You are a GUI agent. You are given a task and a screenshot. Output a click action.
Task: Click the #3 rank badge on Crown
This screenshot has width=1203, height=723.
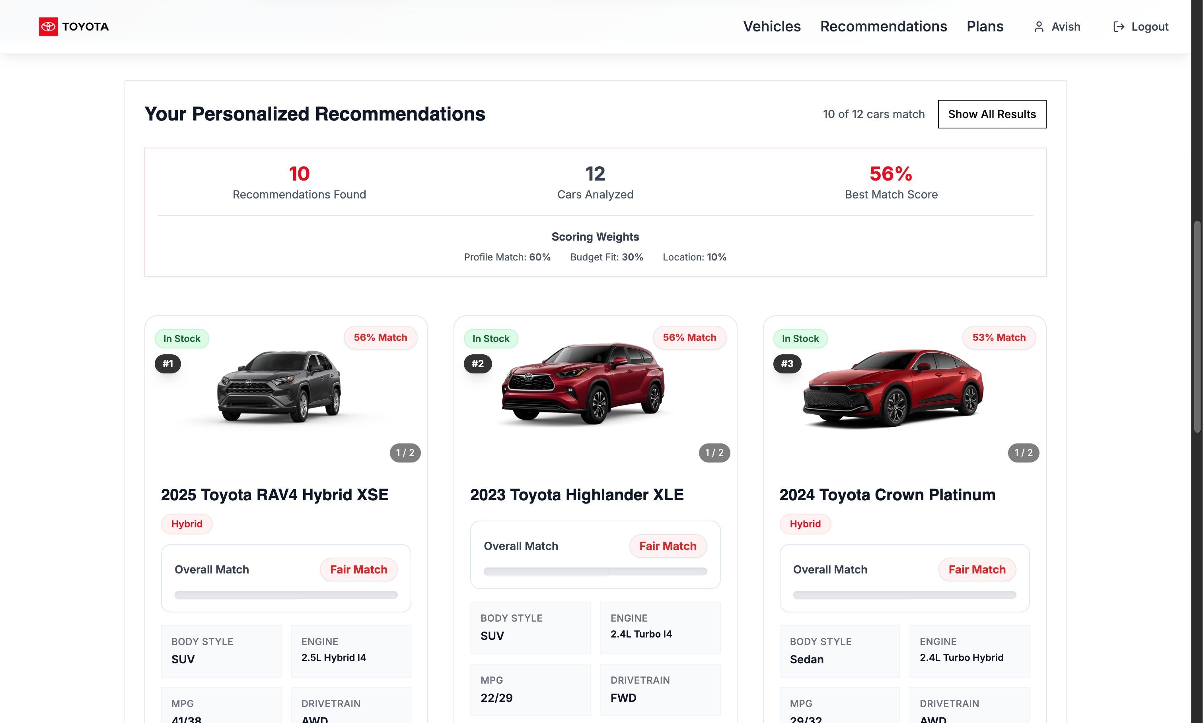pos(787,363)
